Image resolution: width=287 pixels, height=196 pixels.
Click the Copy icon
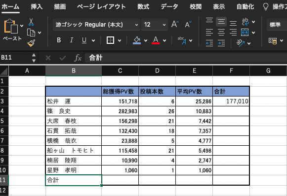(31, 33)
